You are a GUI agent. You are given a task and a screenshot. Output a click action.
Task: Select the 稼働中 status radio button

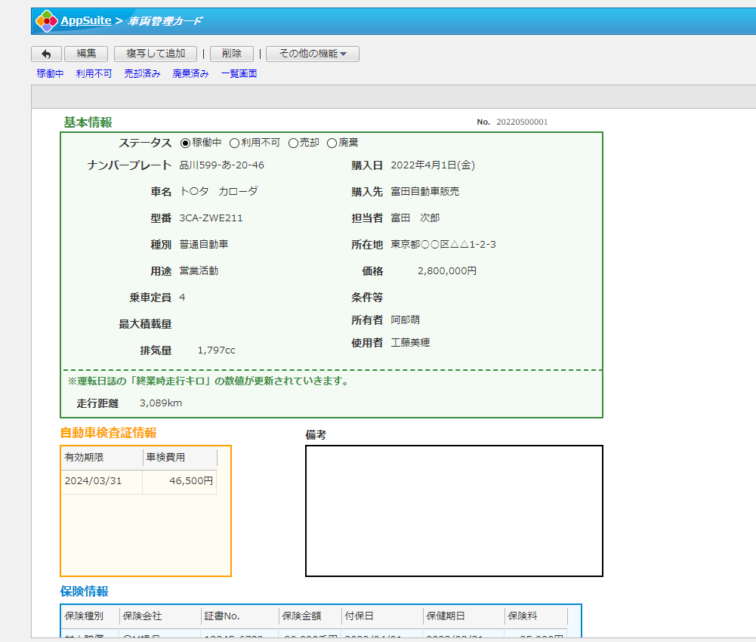pyautogui.click(x=185, y=144)
